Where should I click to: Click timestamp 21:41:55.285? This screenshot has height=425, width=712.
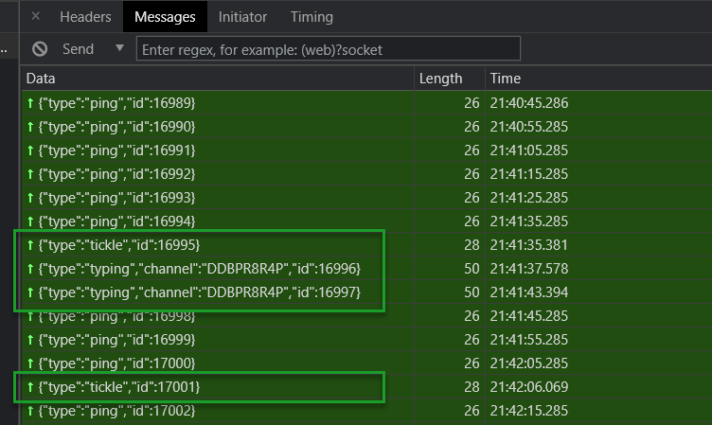pyautogui.click(x=529, y=339)
